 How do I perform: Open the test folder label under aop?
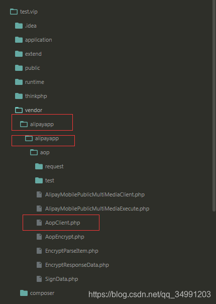pyautogui.click(x=50, y=180)
